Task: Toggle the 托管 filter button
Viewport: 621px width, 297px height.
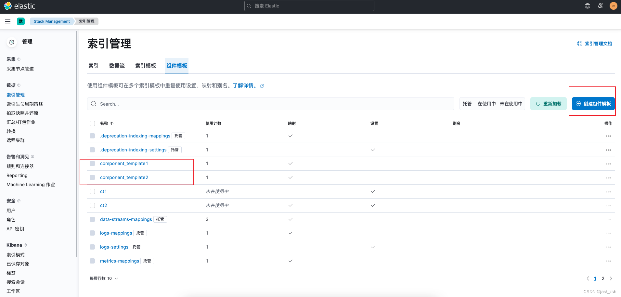Action: [x=467, y=104]
